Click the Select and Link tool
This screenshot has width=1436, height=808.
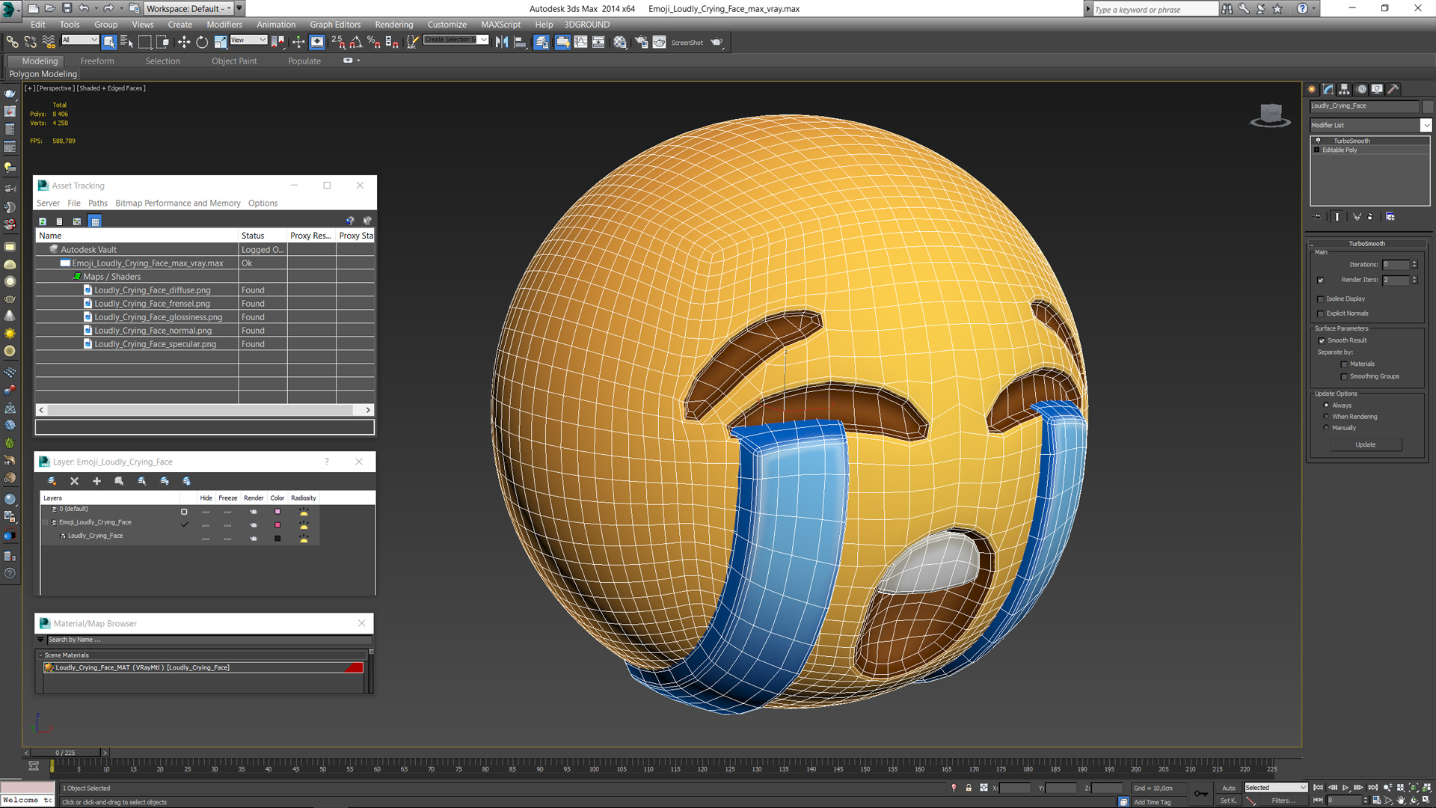coord(12,43)
